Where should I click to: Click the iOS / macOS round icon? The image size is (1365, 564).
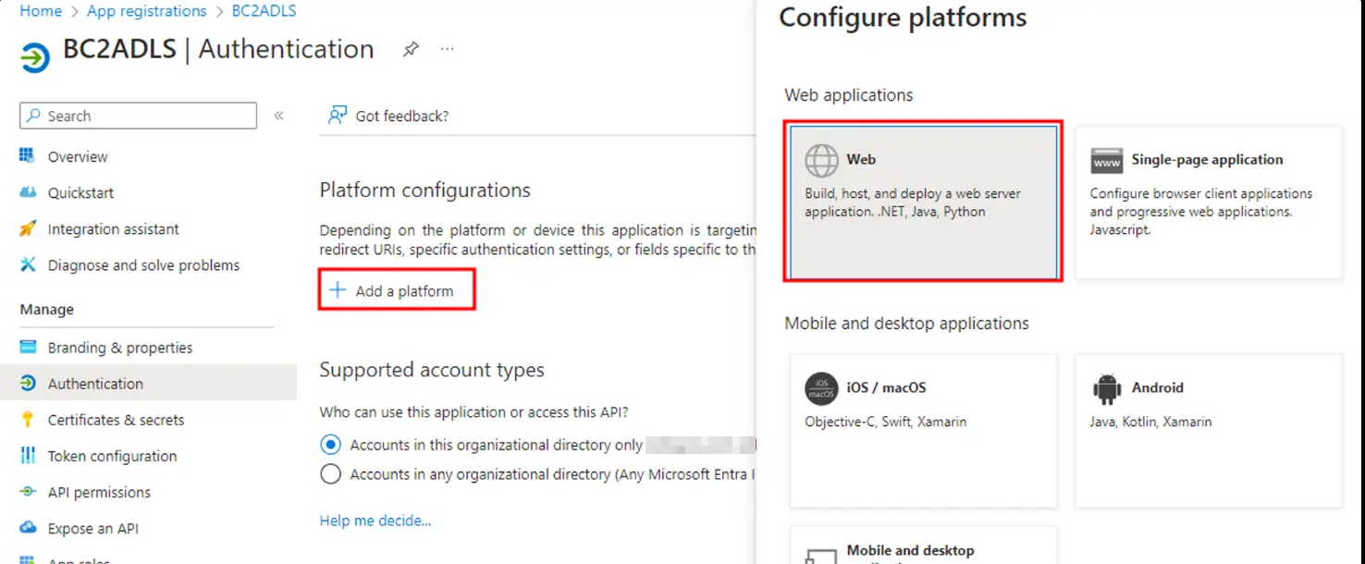point(821,388)
